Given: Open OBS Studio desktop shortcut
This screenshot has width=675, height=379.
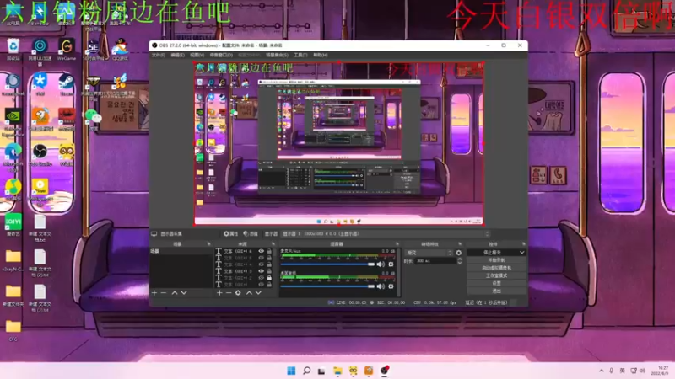Looking at the screenshot, I should tap(40, 155).
